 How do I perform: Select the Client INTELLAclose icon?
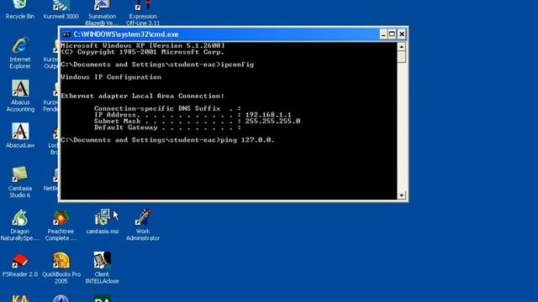[102, 268]
